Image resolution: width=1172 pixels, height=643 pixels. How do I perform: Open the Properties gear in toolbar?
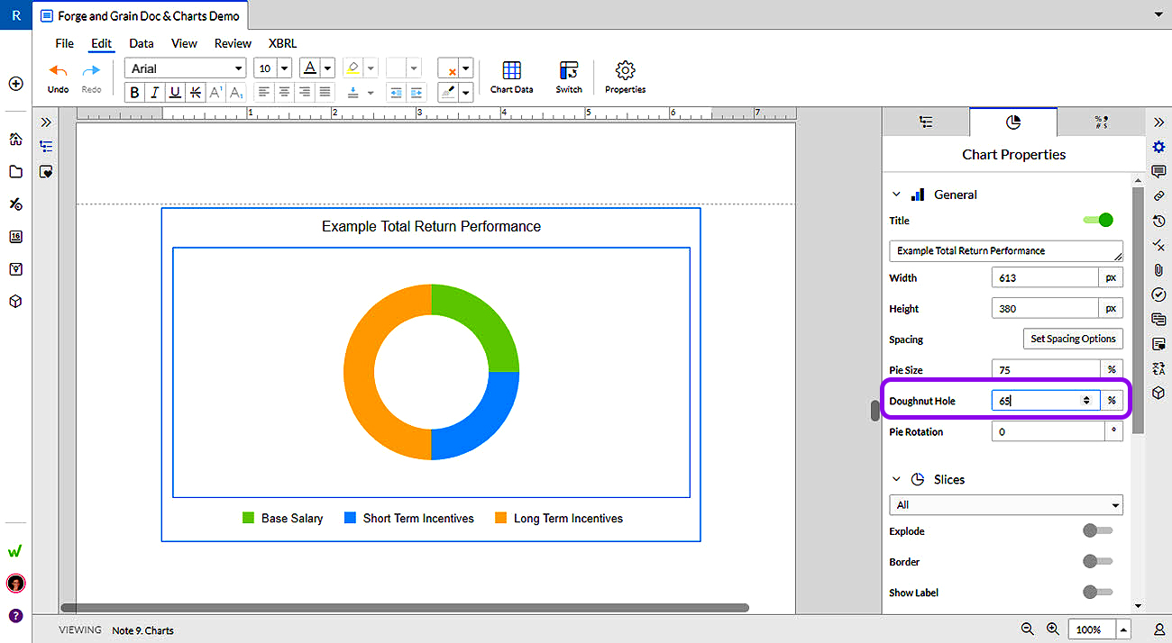click(x=625, y=77)
